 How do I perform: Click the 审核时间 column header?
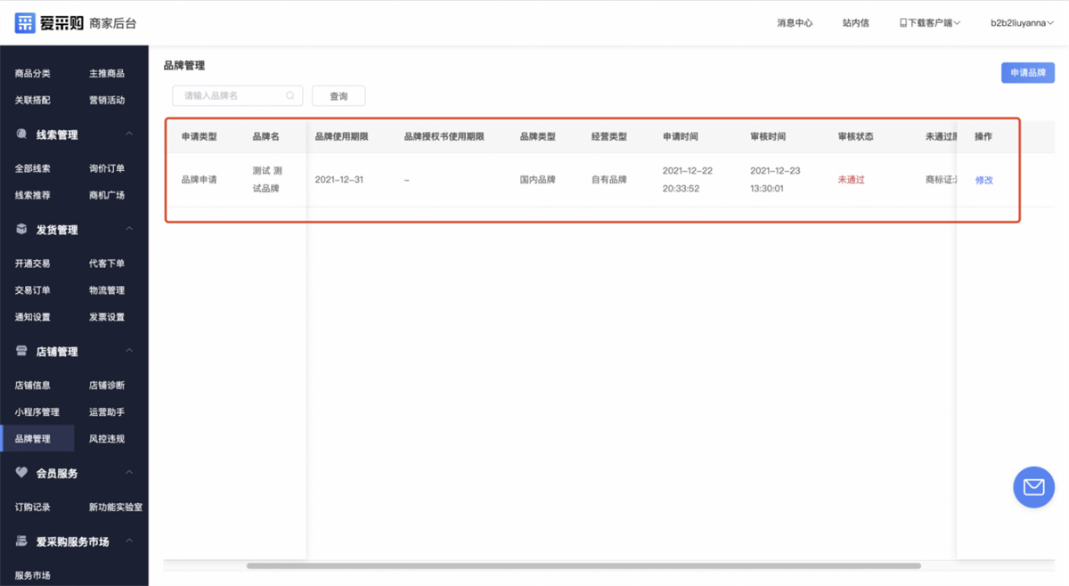coord(768,137)
